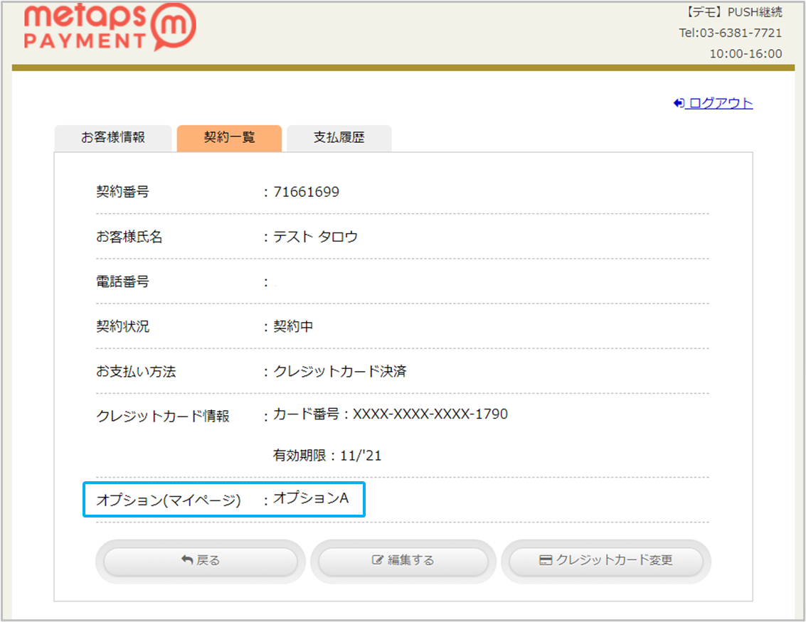Click the back arrow icon on 戻る
This screenshot has width=806, height=622.
(187, 561)
